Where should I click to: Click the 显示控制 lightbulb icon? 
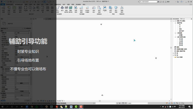coord(116,9)
